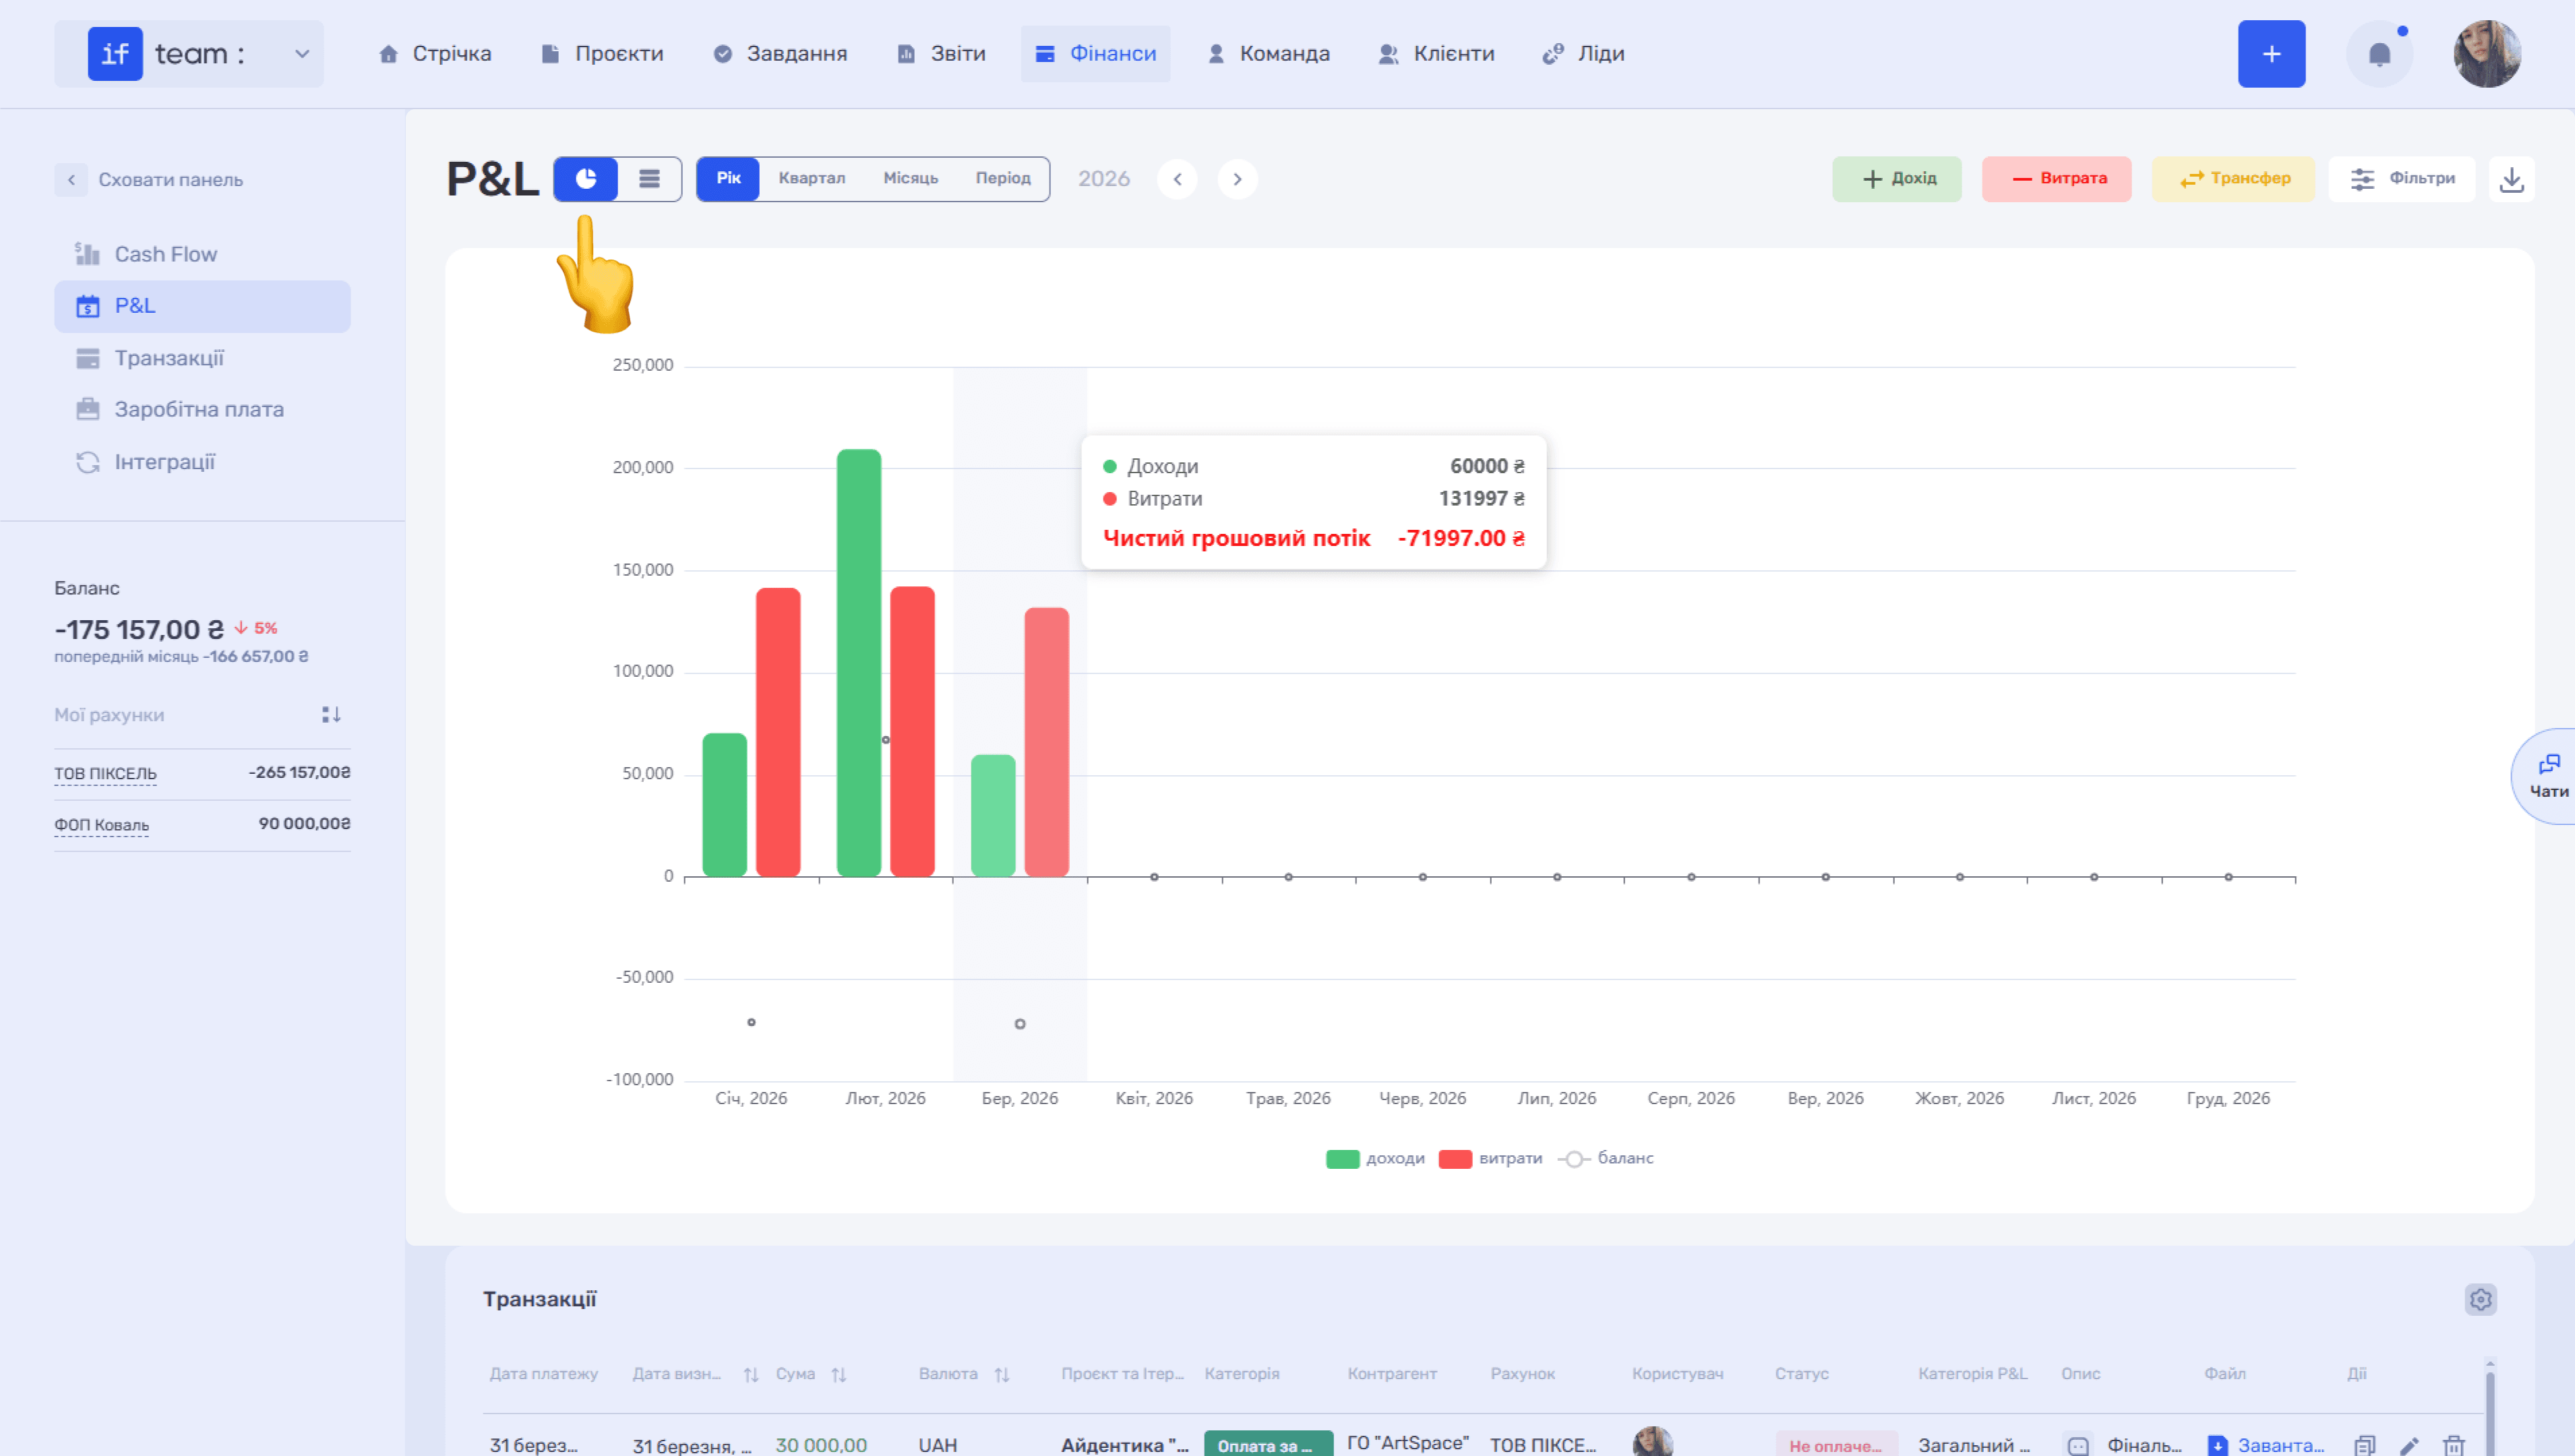Open transactions table settings gear

point(2480,1299)
